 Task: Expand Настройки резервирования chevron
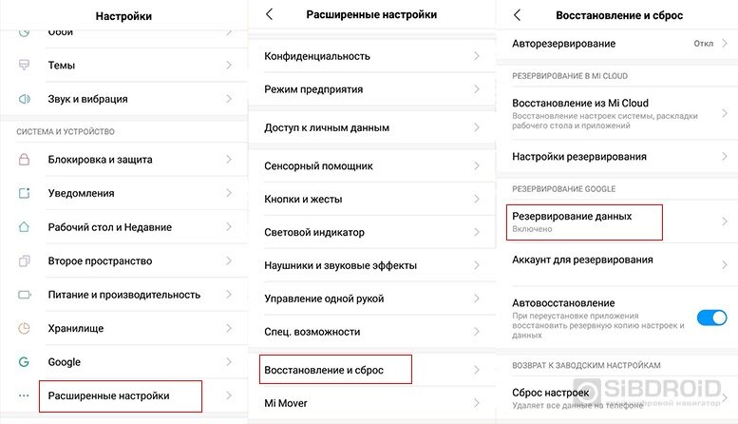point(723,156)
